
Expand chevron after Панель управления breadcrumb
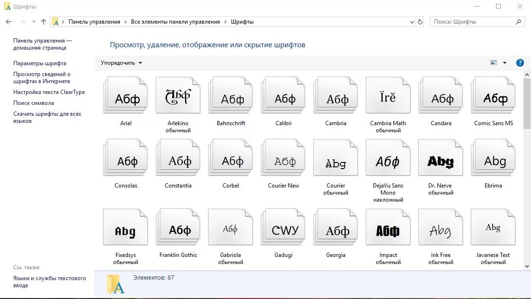125,22
